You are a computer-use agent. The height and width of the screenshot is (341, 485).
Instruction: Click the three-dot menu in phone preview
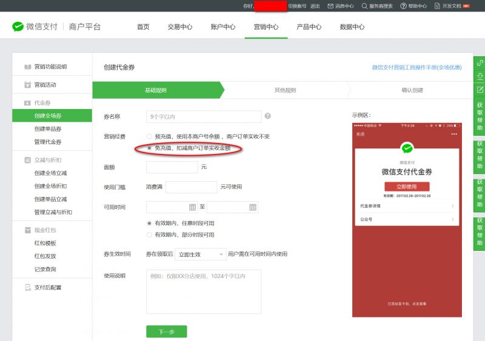pyautogui.click(x=453, y=134)
